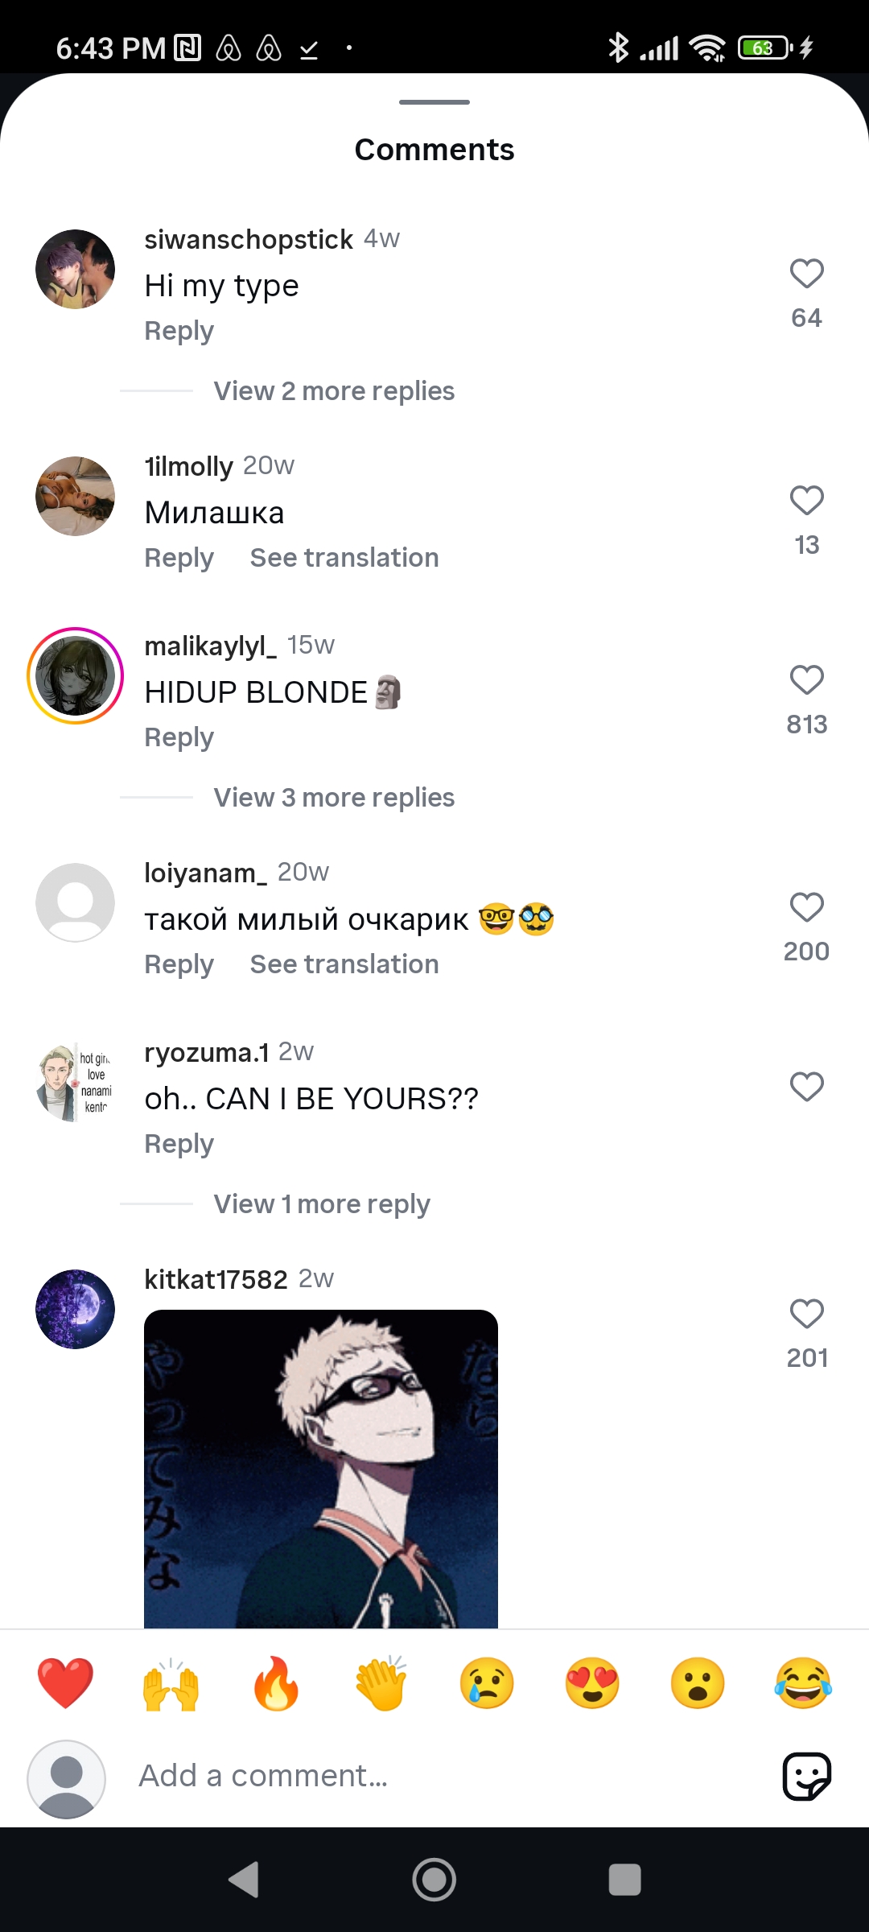Expand "View 3 more replies"

coord(334,798)
